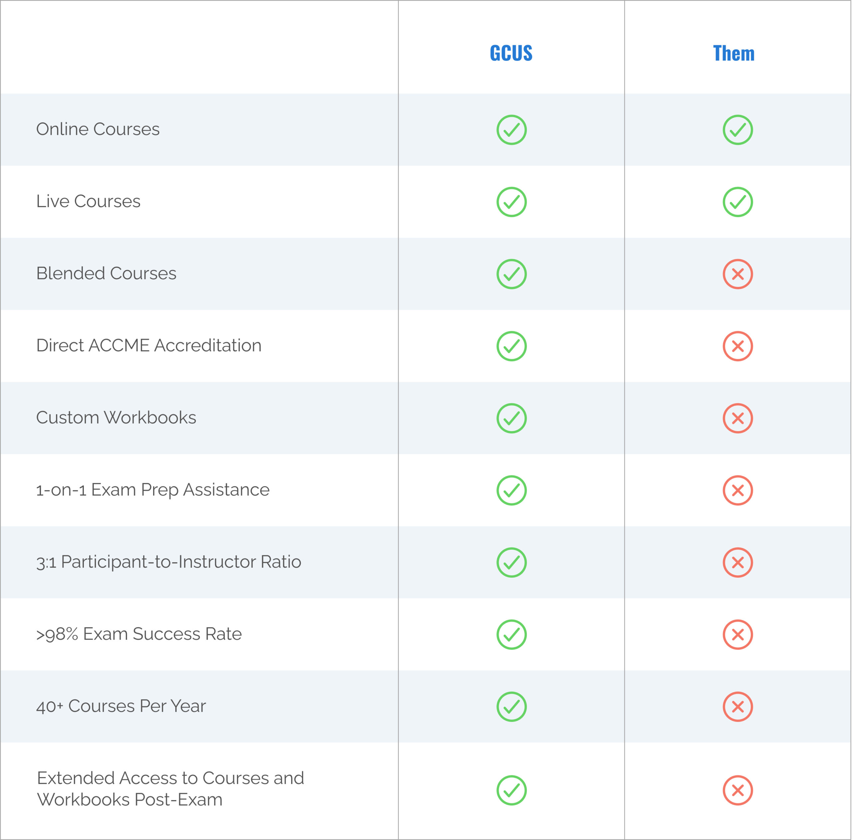Click the 3:1 Participant-to-Instructor Ratio text
The height and width of the screenshot is (840, 852).
click(x=168, y=562)
